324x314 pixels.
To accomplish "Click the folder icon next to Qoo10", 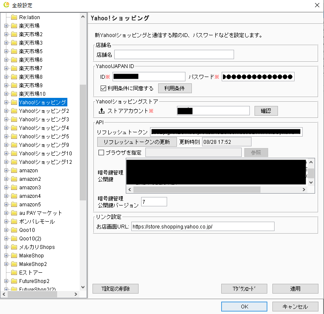I will [14, 230].
